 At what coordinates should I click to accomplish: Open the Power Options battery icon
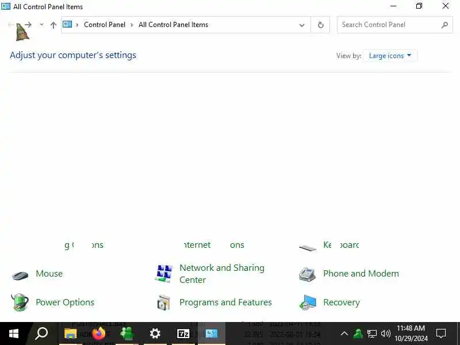20,302
